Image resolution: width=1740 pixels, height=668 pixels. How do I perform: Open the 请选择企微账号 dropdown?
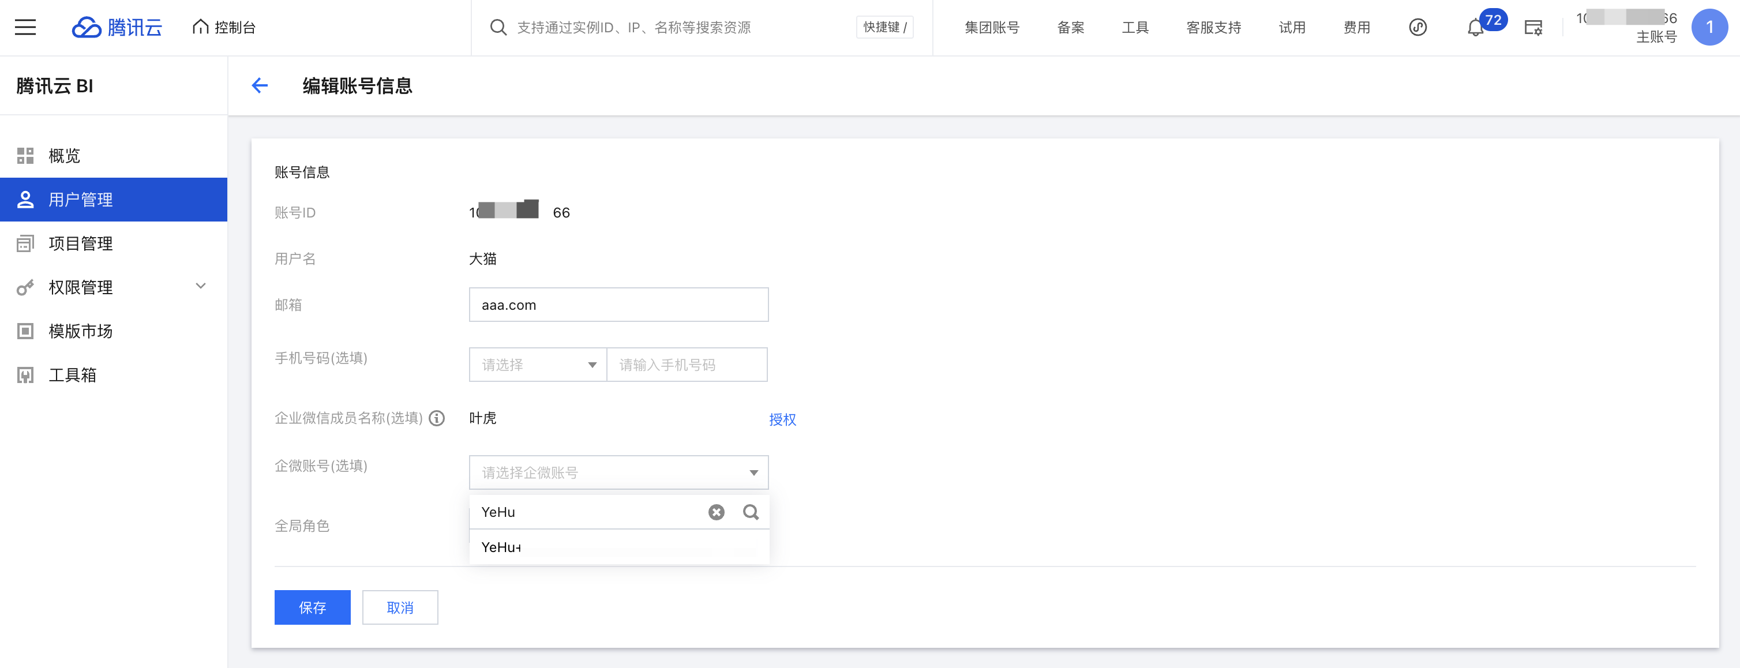(618, 472)
